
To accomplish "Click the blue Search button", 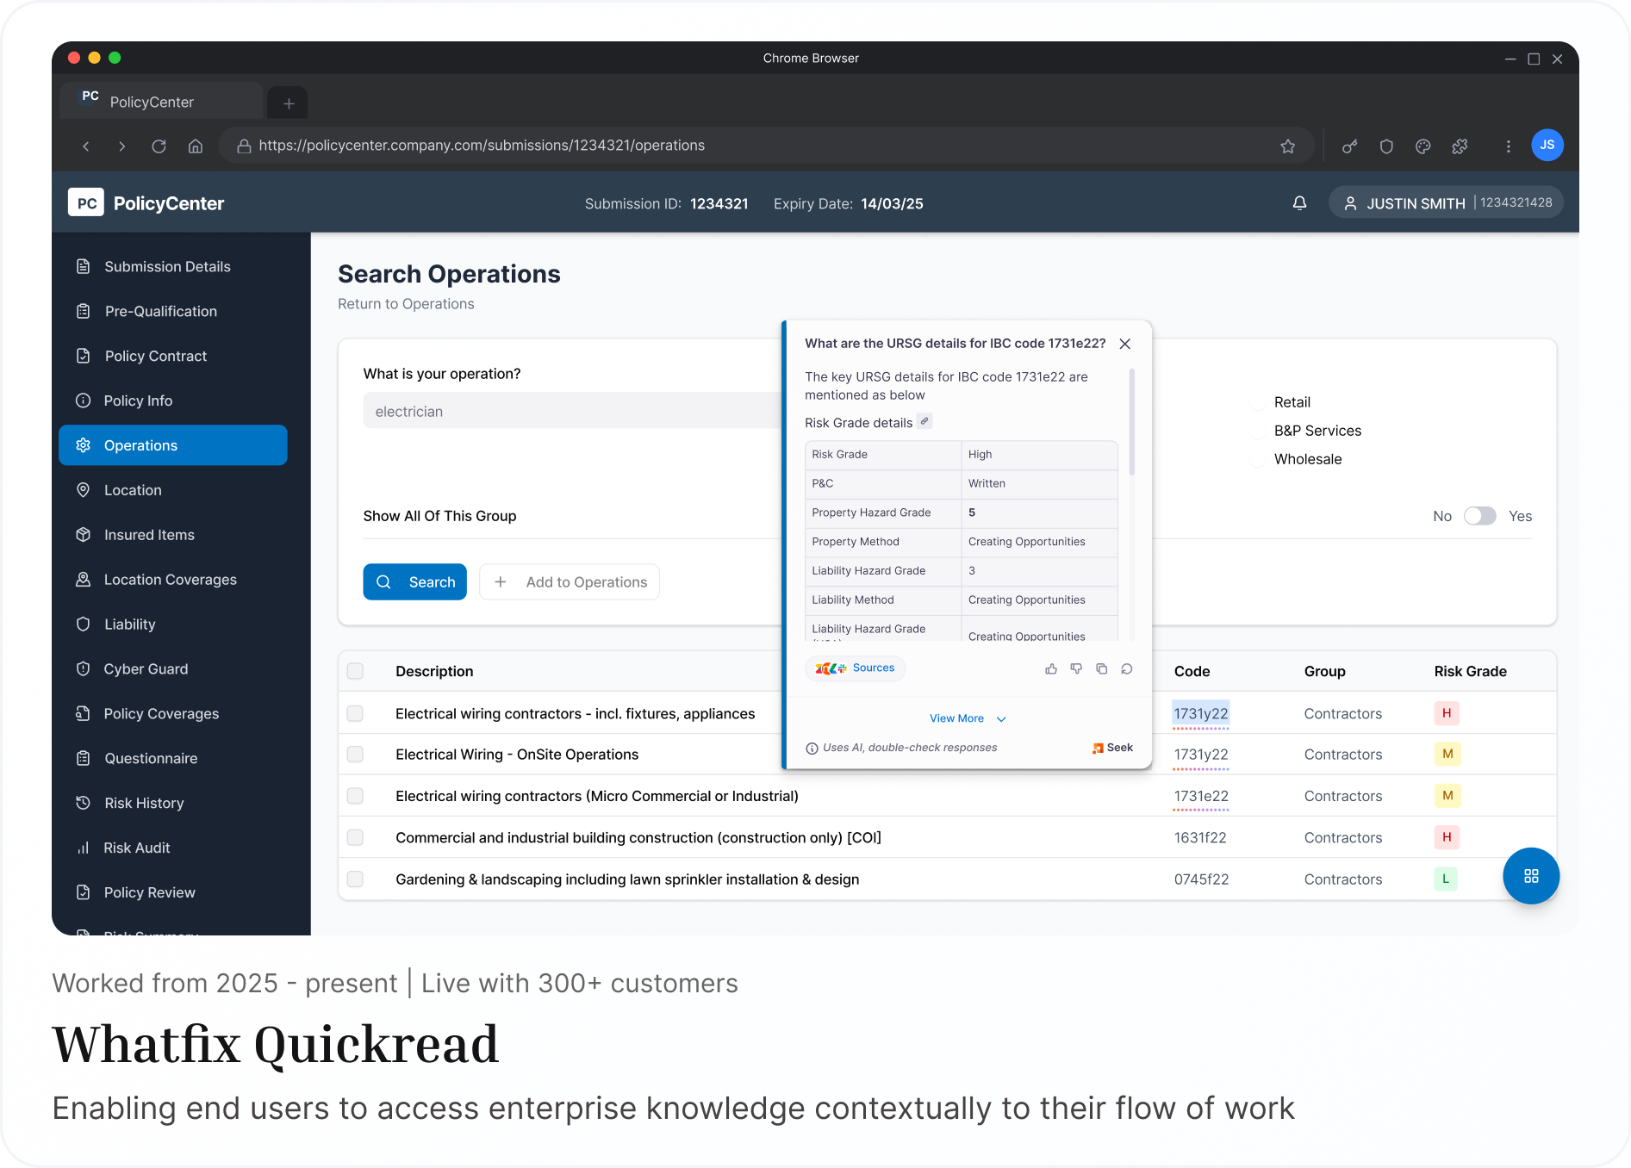I will [x=414, y=582].
